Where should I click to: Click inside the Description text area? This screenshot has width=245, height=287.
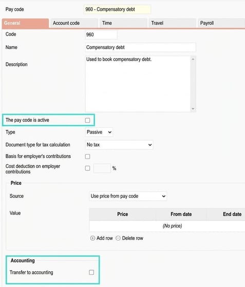(x=138, y=84)
